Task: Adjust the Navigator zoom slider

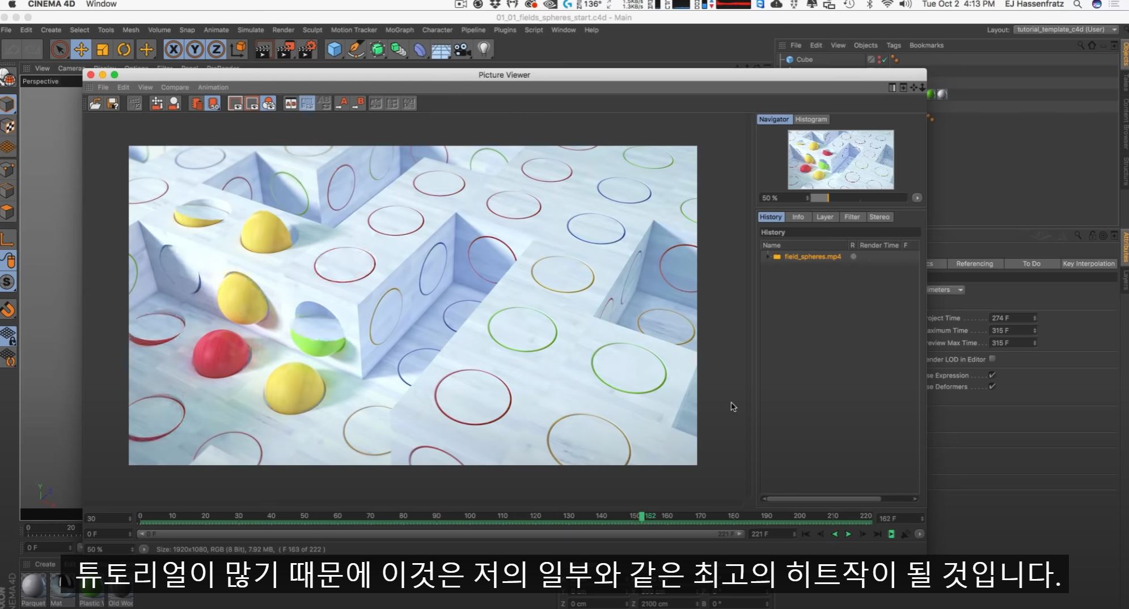Action: point(859,198)
